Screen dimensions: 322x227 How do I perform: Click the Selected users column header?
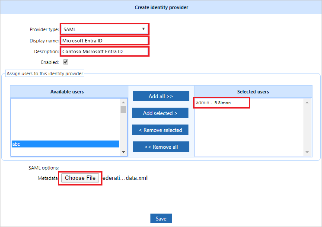[253, 92]
